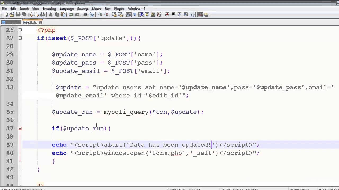
Task: Play back the recorded macro
Action: coord(180,15)
